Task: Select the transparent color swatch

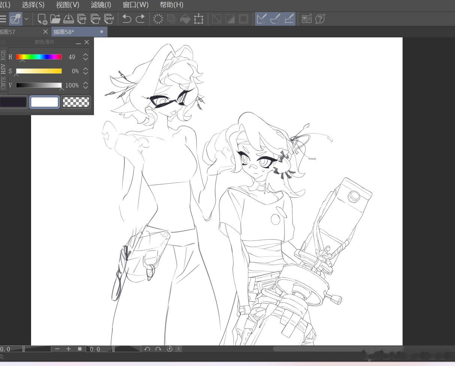Action: pos(76,102)
